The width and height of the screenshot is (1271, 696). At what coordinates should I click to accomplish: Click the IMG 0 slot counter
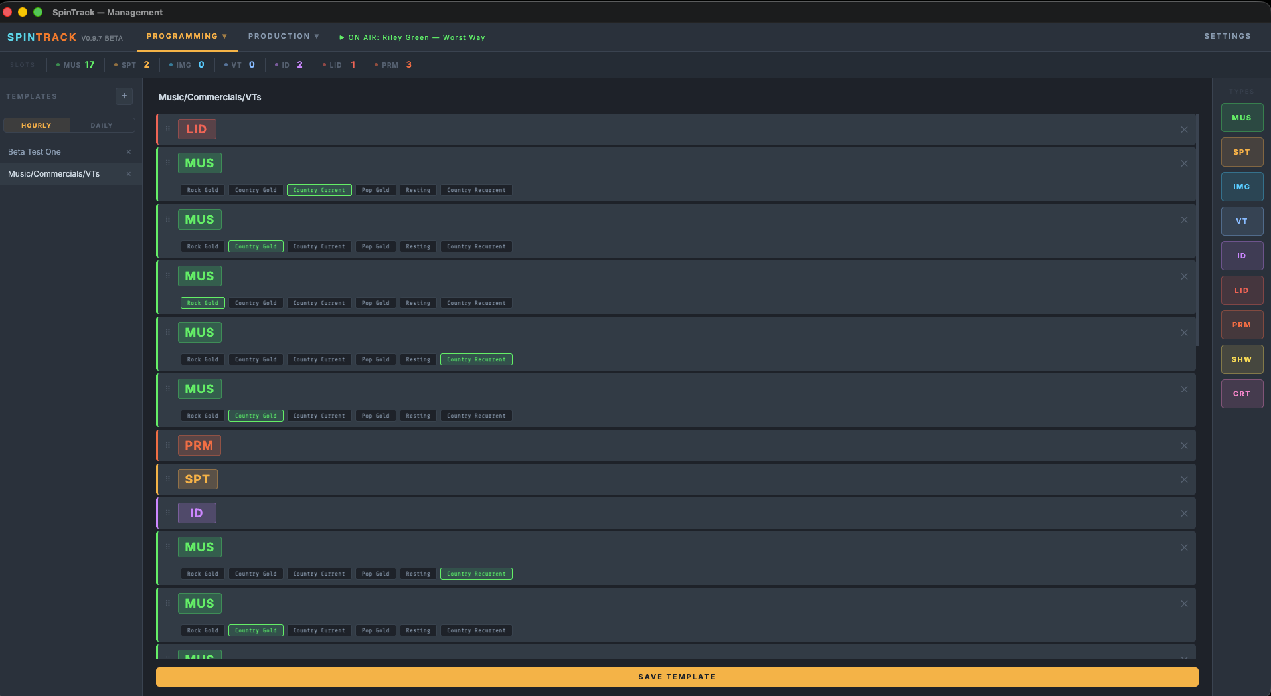click(x=187, y=65)
